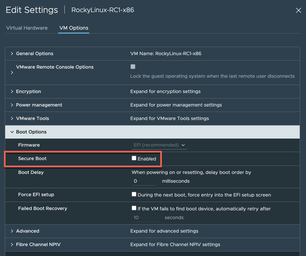
Task: Click the retry seconds input field
Action: [x=145, y=217]
